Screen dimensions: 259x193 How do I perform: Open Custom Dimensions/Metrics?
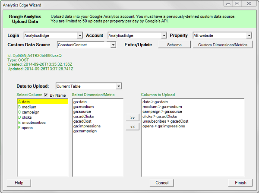click(x=222, y=44)
